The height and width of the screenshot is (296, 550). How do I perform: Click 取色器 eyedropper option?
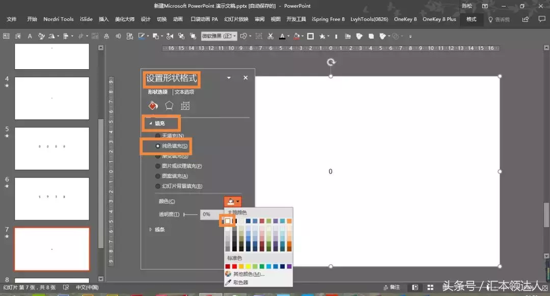(x=240, y=282)
